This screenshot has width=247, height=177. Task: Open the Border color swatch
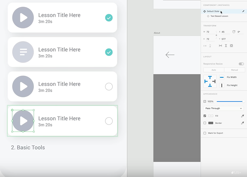pos(211,123)
